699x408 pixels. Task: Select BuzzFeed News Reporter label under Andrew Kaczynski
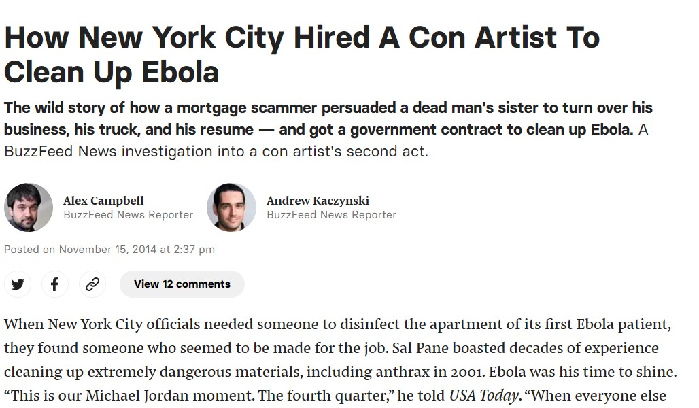pos(332,215)
